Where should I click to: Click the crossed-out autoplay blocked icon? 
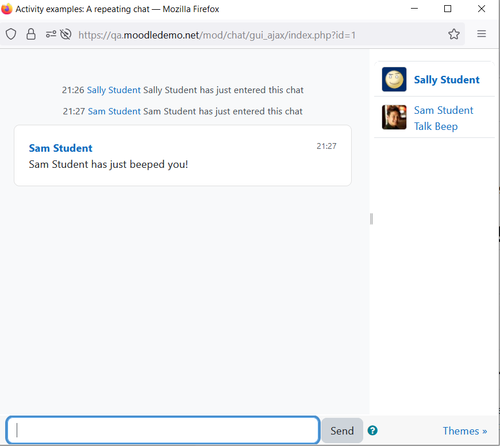point(66,34)
